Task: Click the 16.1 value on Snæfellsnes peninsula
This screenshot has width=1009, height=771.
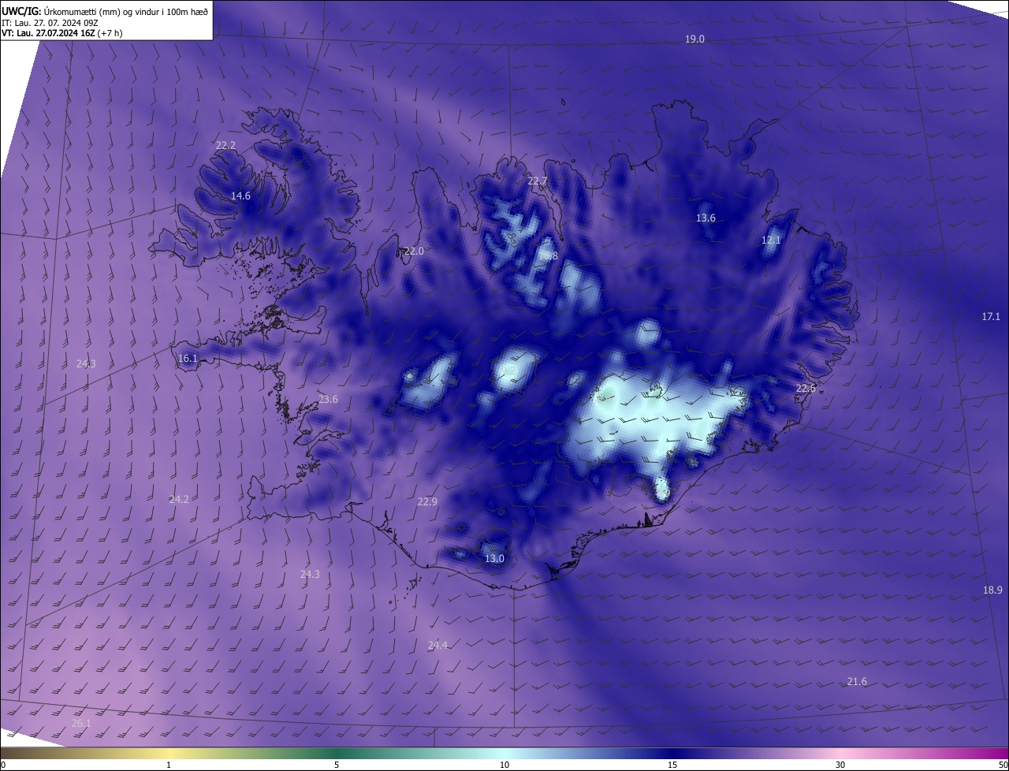Action: pyautogui.click(x=188, y=359)
